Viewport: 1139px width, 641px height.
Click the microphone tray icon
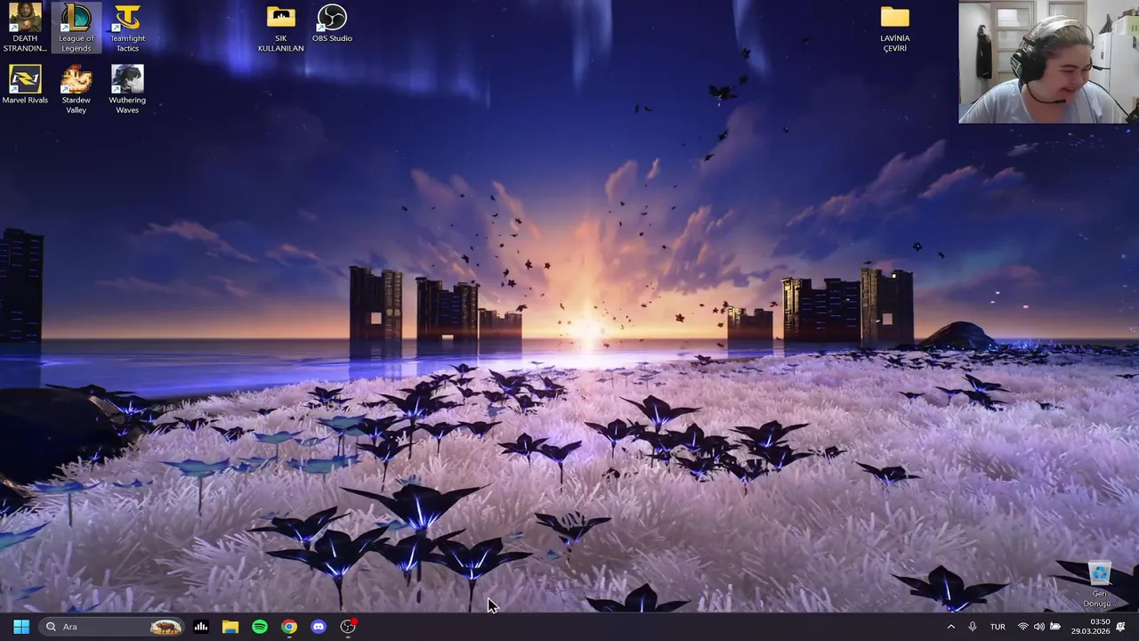pyautogui.click(x=973, y=627)
